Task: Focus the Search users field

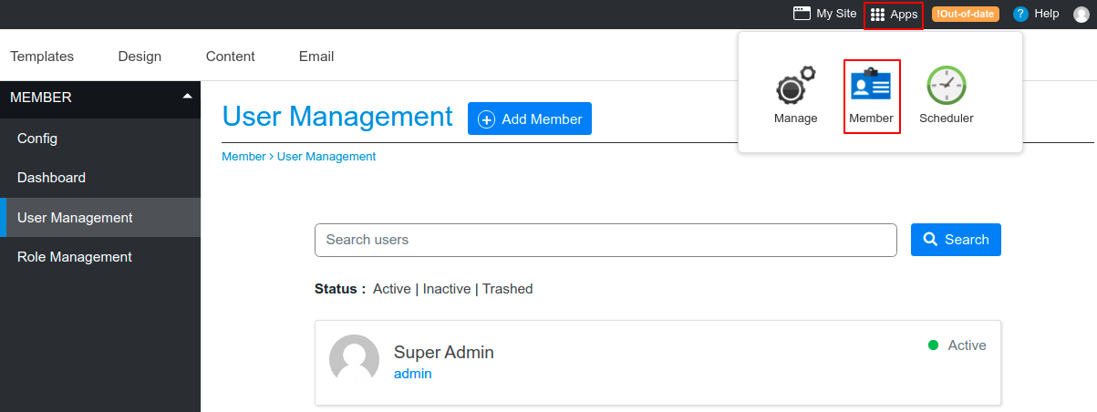Action: pos(605,240)
